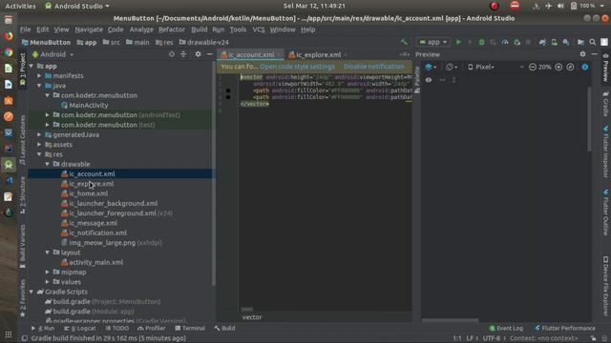Click the second path fillColor gutter swatch
This screenshot has height=343, width=611.
[228, 97]
